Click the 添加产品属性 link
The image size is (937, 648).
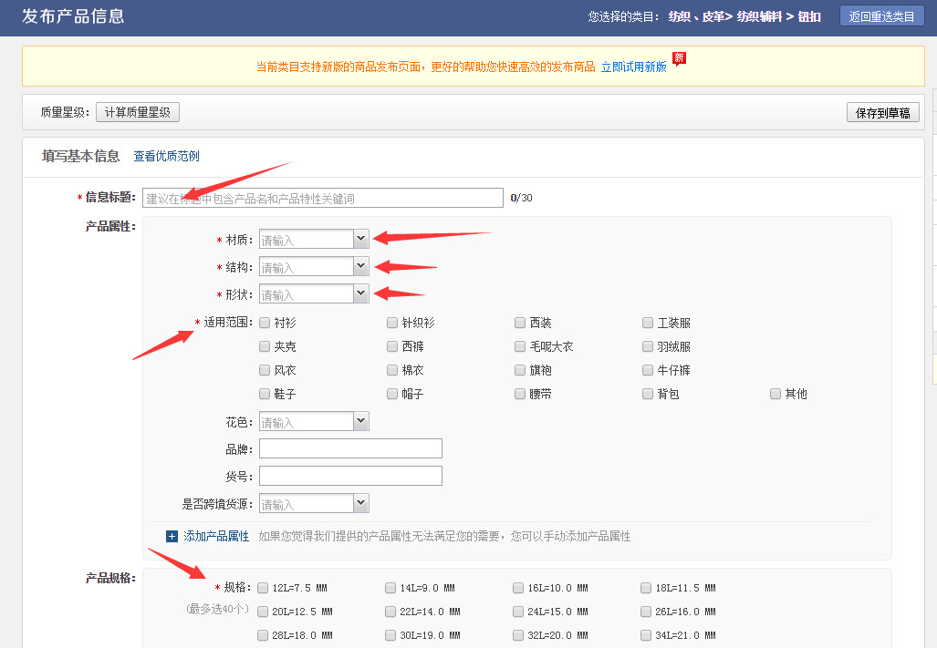tap(216, 537)
